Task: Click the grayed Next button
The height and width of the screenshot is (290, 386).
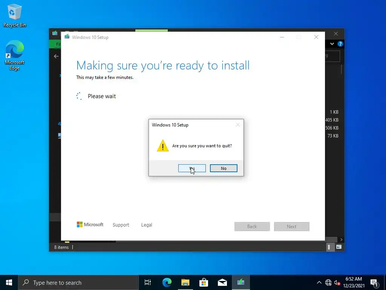Action: click(292, 227)
